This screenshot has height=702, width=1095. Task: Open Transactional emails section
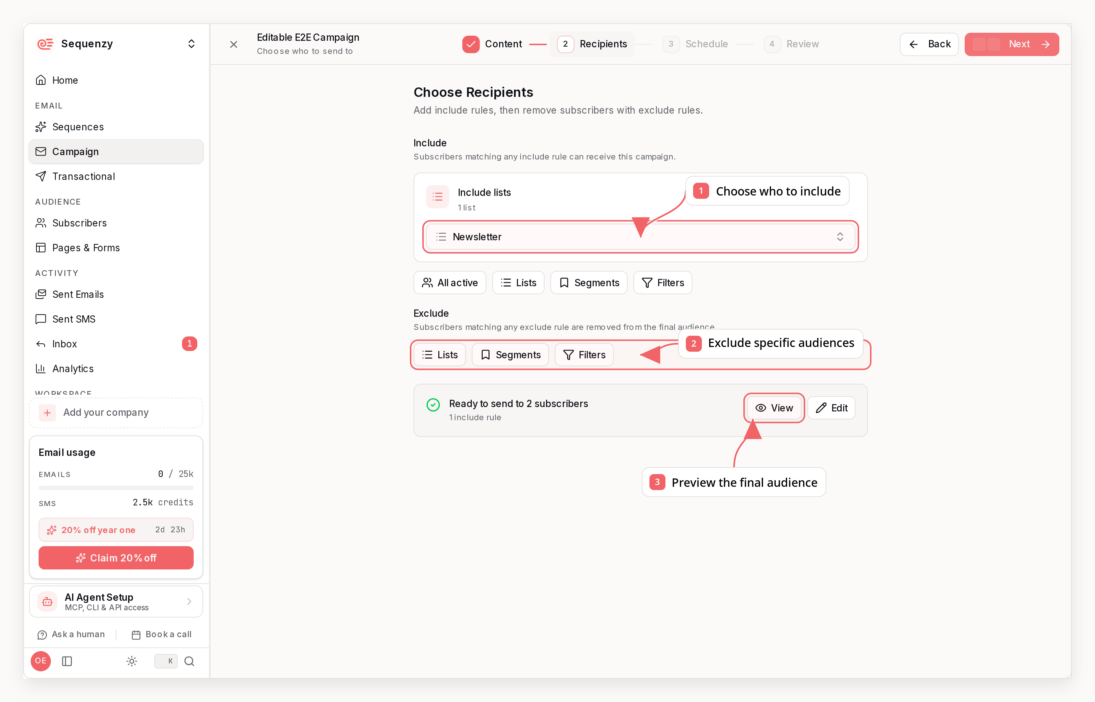(x=116, y=177)
